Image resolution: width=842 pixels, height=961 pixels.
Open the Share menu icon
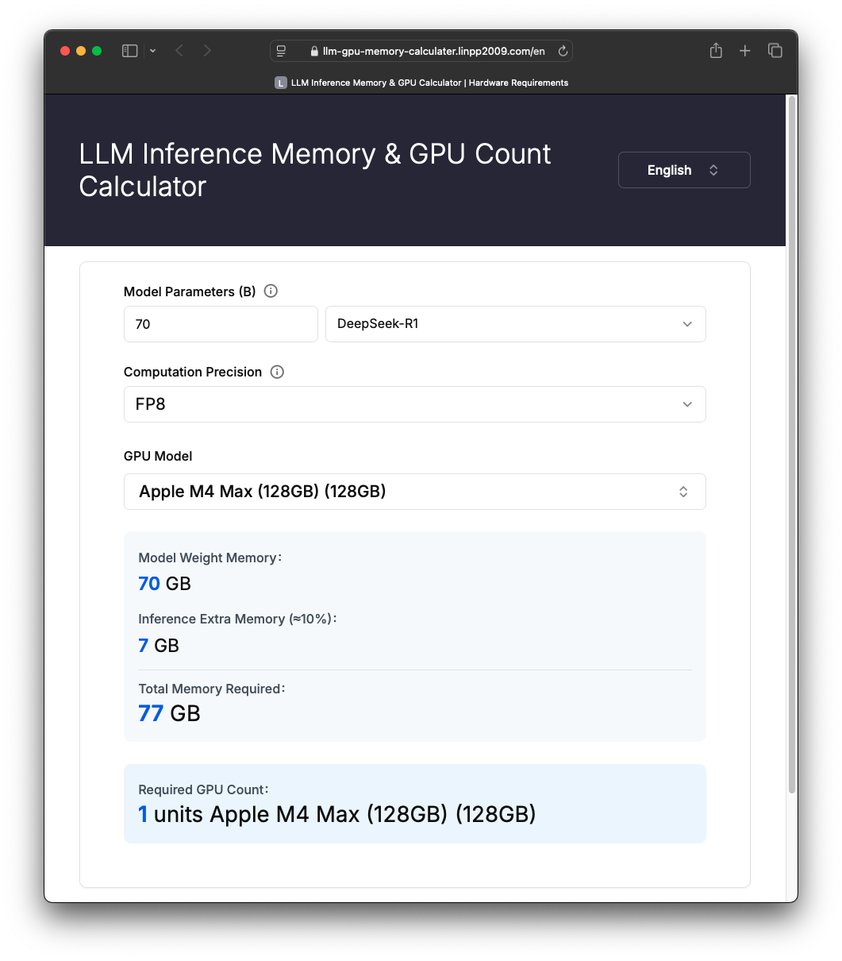(x=716, y=51)
